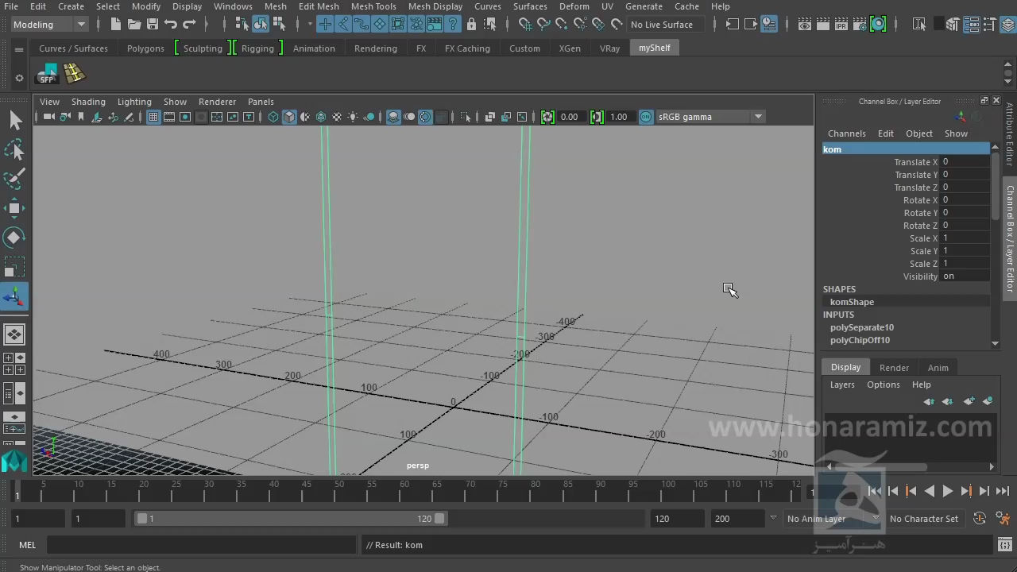Screen dimensions: 1017x572
Task: Choose the Paint Selection tool
Action: tap(14, 179)
